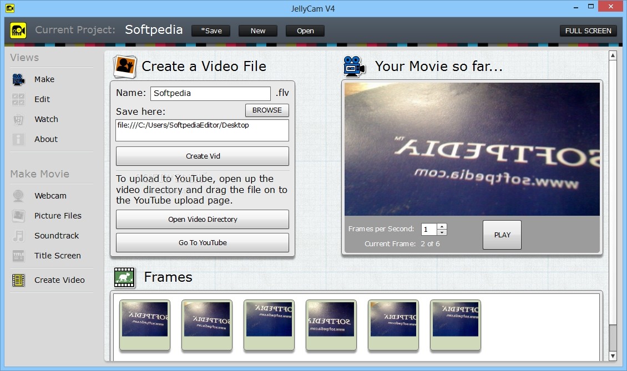Open the Make view
627x371 pixels.
tap(44, 79)
